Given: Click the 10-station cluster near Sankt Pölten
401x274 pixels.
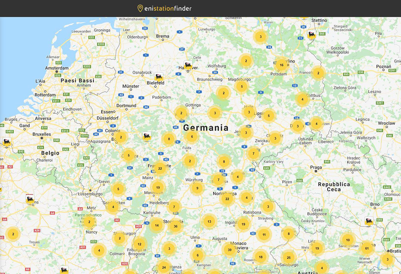Looking at the screenshot, I should (348, 240).
